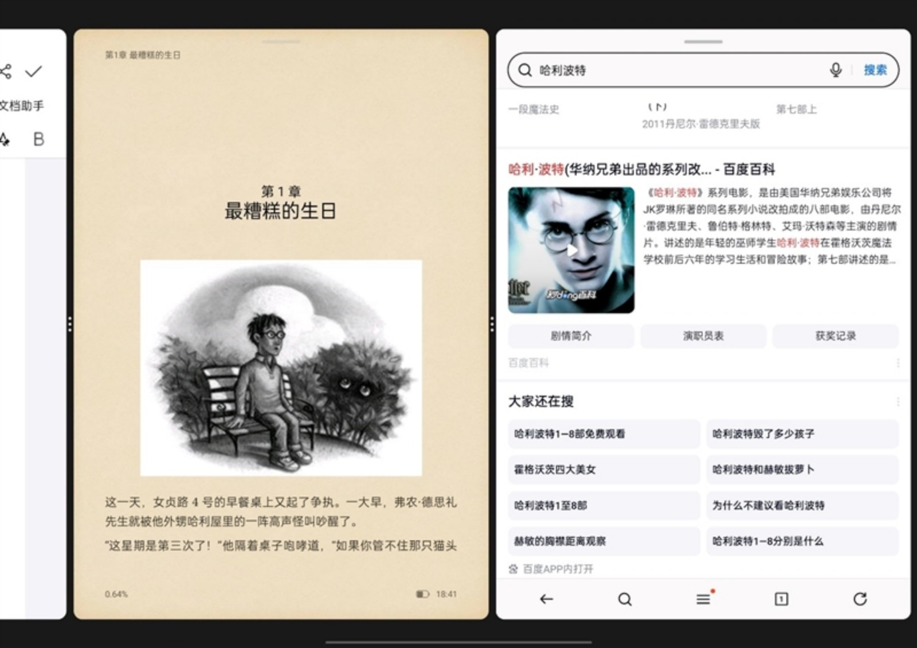Click the 哈利波特 search input field
Screen dimensions: 917x648
tap(676, 70)
